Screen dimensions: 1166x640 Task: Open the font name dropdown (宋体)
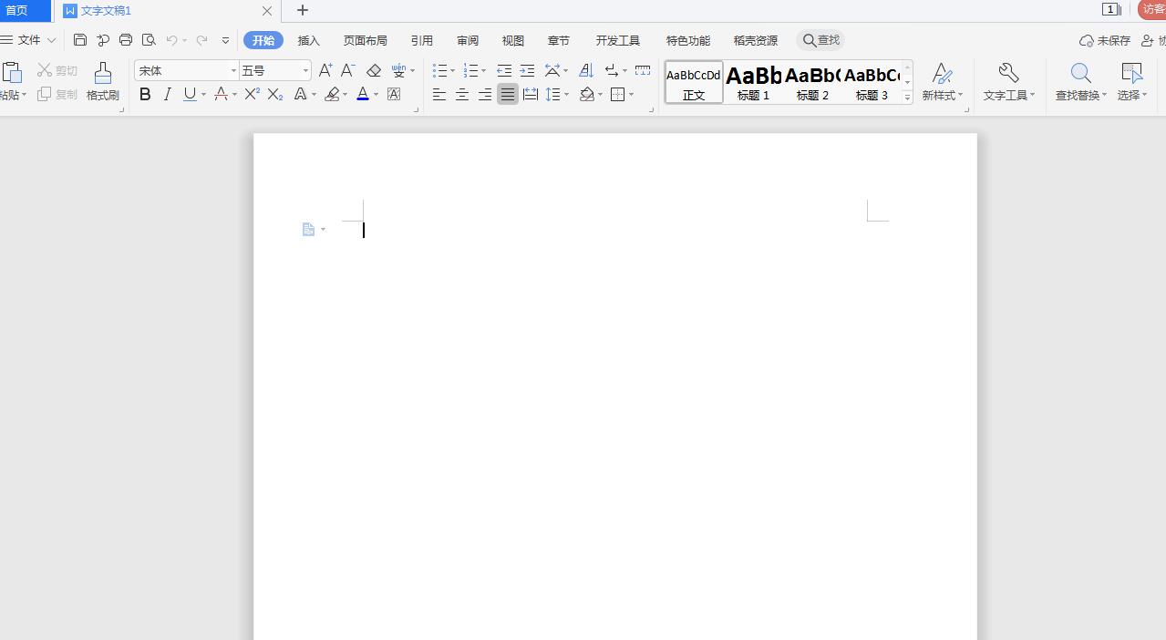pyautogui.click(x=233, y=70)
